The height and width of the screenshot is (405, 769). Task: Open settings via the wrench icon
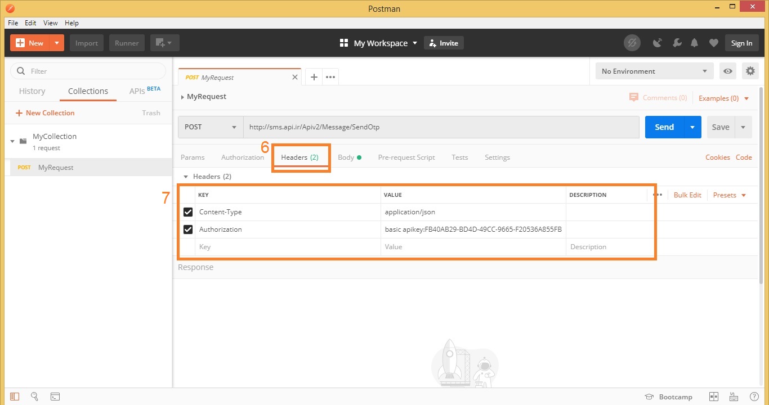677,43
